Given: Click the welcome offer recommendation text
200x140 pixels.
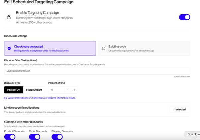Looking at the screenshot, I should [x=42, y=98].
